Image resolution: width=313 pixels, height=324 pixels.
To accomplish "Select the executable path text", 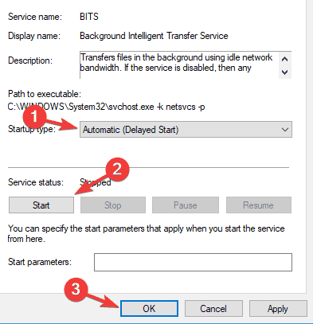I will 106,107.
